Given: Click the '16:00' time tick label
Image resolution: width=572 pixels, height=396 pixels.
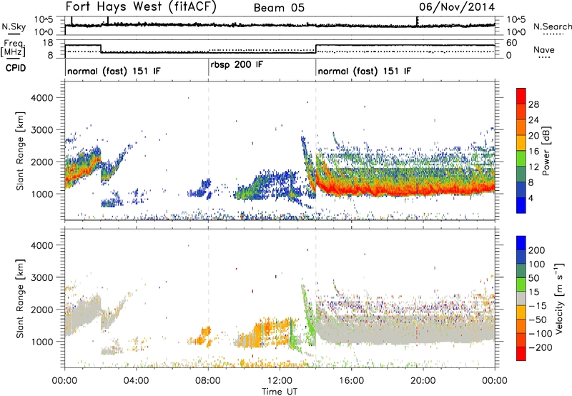Looking at the screenshot, I should 351,381.
